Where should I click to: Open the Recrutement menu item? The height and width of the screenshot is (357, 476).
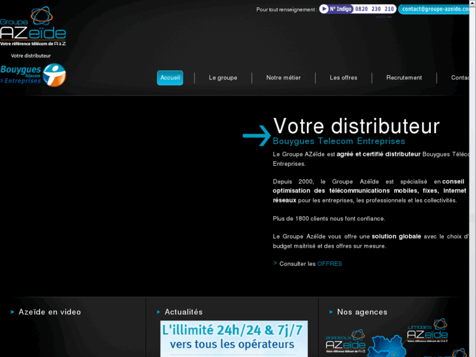[404, 78]
